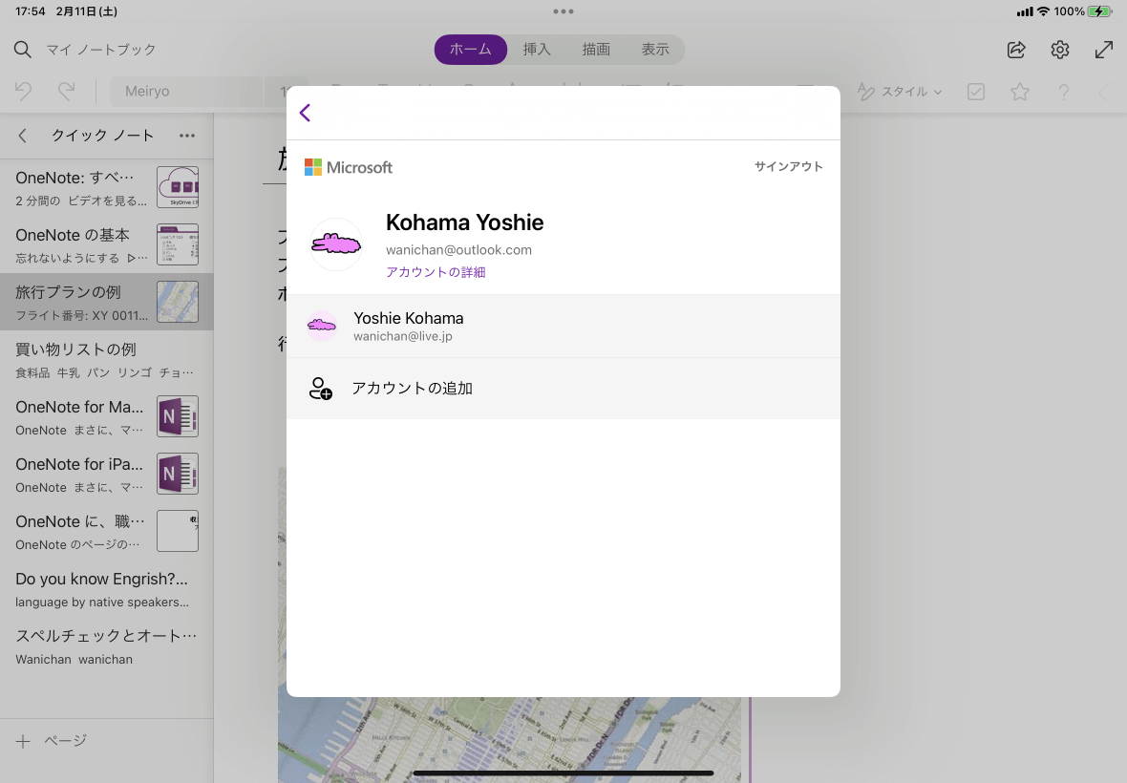The height and width of the screenshot is (783, 1127).
Task: Switch to the 表示 tab
Action: [655, 50]
